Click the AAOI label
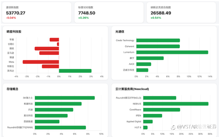This screenshot has width=219, height=137. coord(131,64)
